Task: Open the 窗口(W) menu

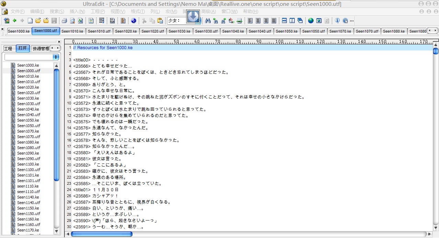Action: 229,11
